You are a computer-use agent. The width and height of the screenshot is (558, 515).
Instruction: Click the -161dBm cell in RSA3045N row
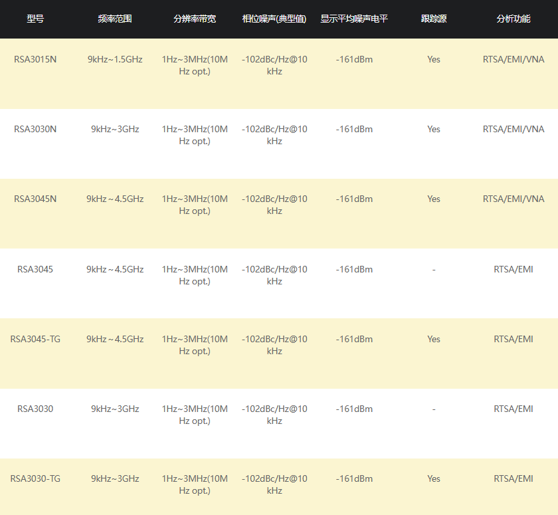pos(354,199)
